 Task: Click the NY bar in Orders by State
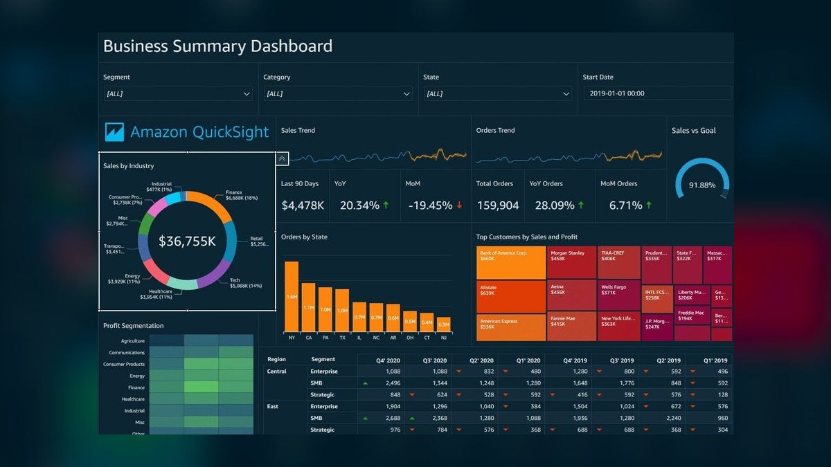(x=292, y=297)
